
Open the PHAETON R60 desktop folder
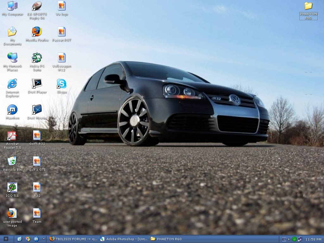308,6
